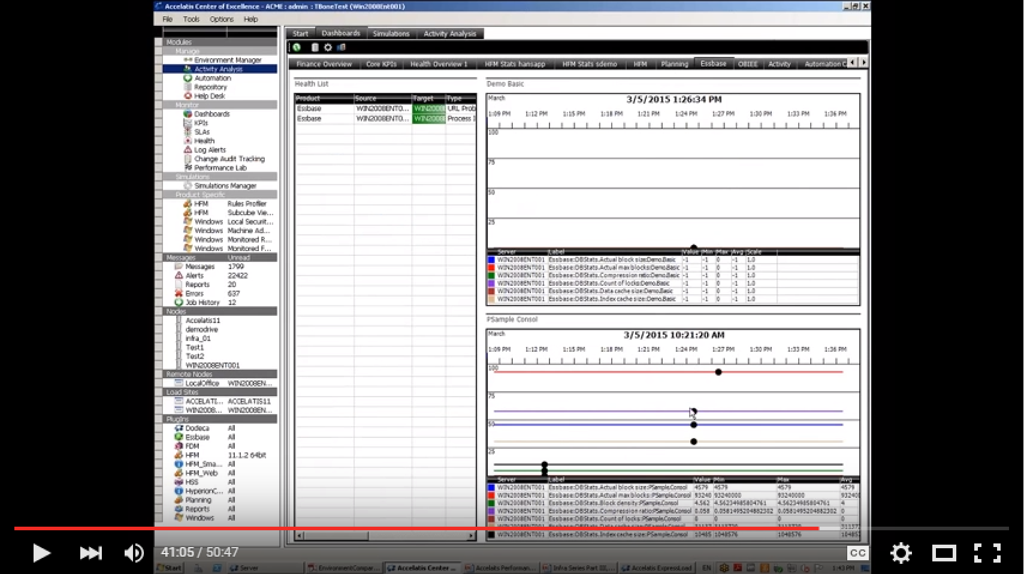Open Repository in the Manage section

coord(210,87)
